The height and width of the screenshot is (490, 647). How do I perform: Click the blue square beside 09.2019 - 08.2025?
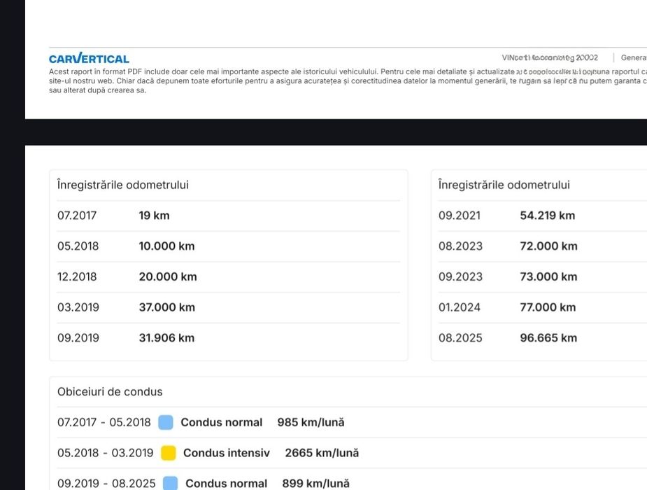pos(171,483)
